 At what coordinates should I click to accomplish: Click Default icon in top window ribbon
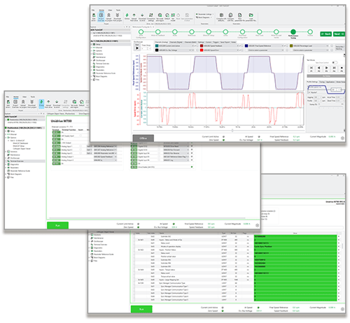(x=167, y=16)
